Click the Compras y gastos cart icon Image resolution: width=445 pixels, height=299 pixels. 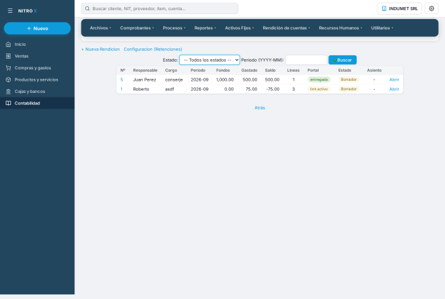click(8, 68)
